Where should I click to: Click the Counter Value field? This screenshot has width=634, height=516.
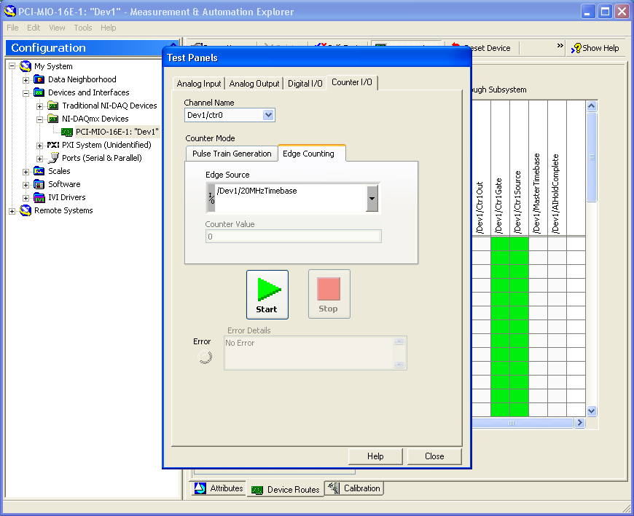[294, 237]
